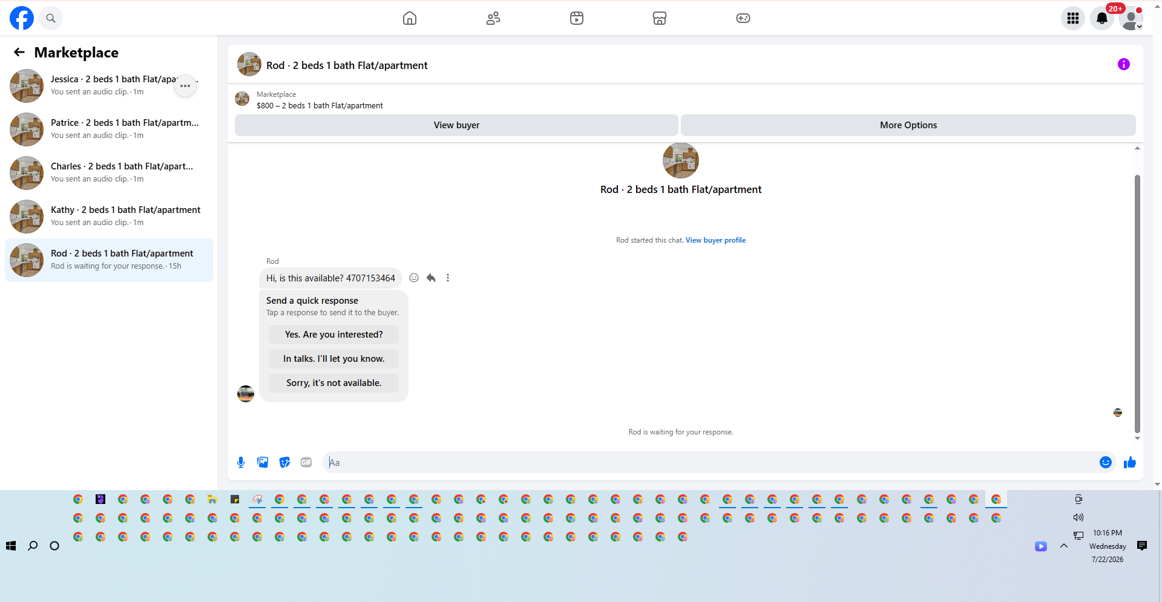This screenshot has width=1162, height=602.
Task: Click the microphone voice clip icon
Action: (241, 462)
